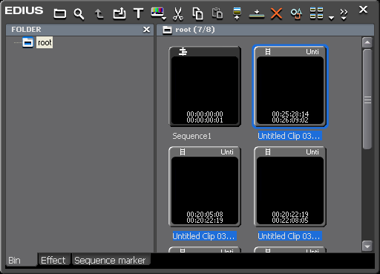
Task: Click the Sequence1 label text
Action: [191, 136]
